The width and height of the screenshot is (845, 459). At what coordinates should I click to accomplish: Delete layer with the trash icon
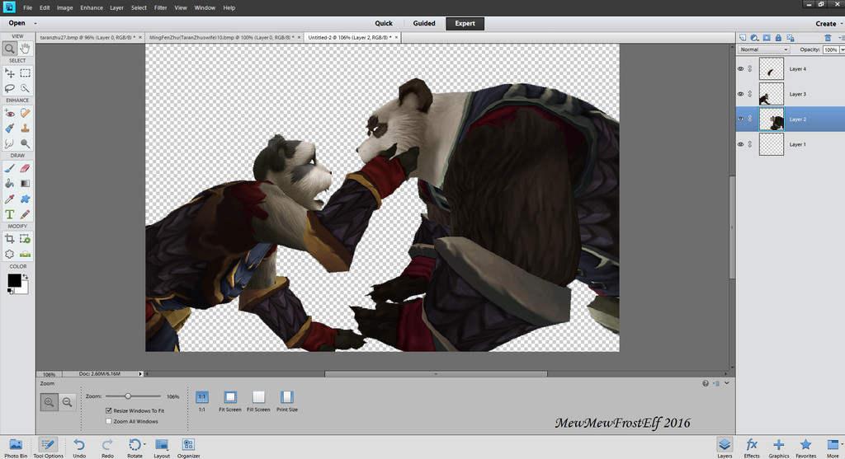click(828, 38)
